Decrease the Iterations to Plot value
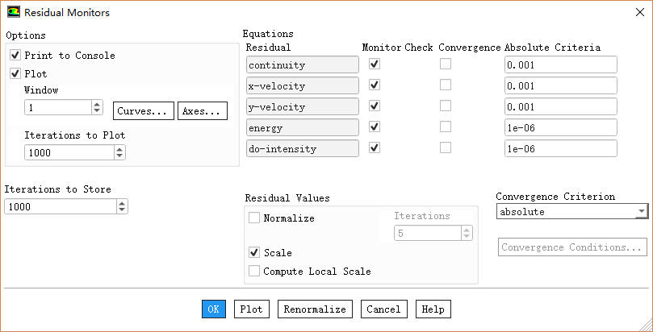 [x=119, y=156]
